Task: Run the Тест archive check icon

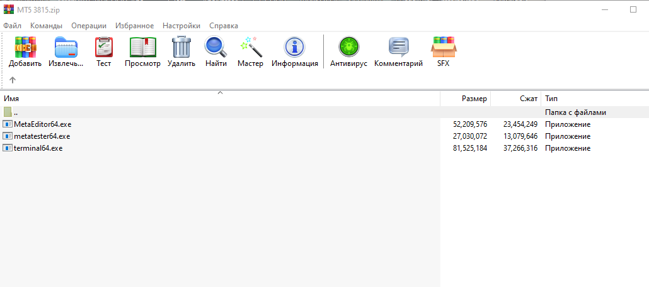Action: click(104, 47)
